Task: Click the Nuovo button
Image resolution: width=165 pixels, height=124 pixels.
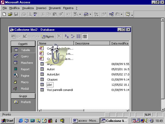Action: point(47,36)
